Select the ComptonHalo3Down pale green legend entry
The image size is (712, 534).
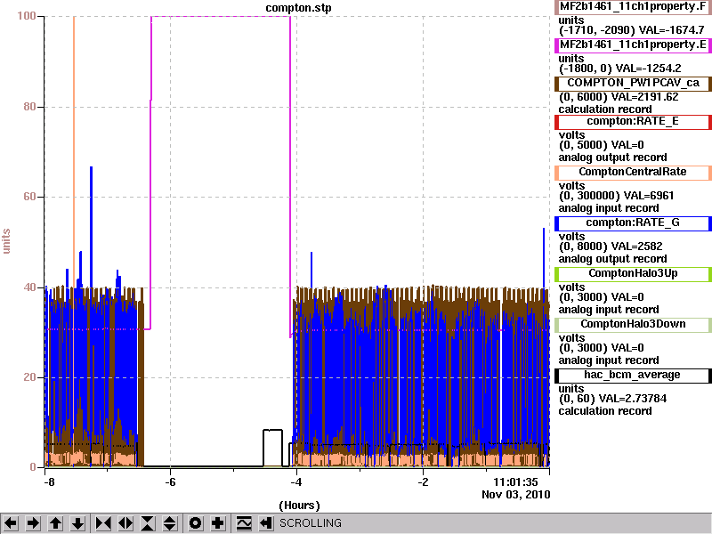pyautogui.click(x=633, y=324)
